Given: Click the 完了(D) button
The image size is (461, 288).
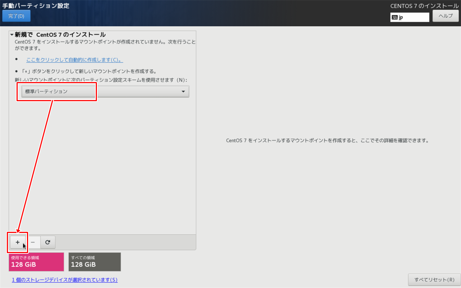Looking at the screenshot, I should pyautogui.click(x=16, y=16).
